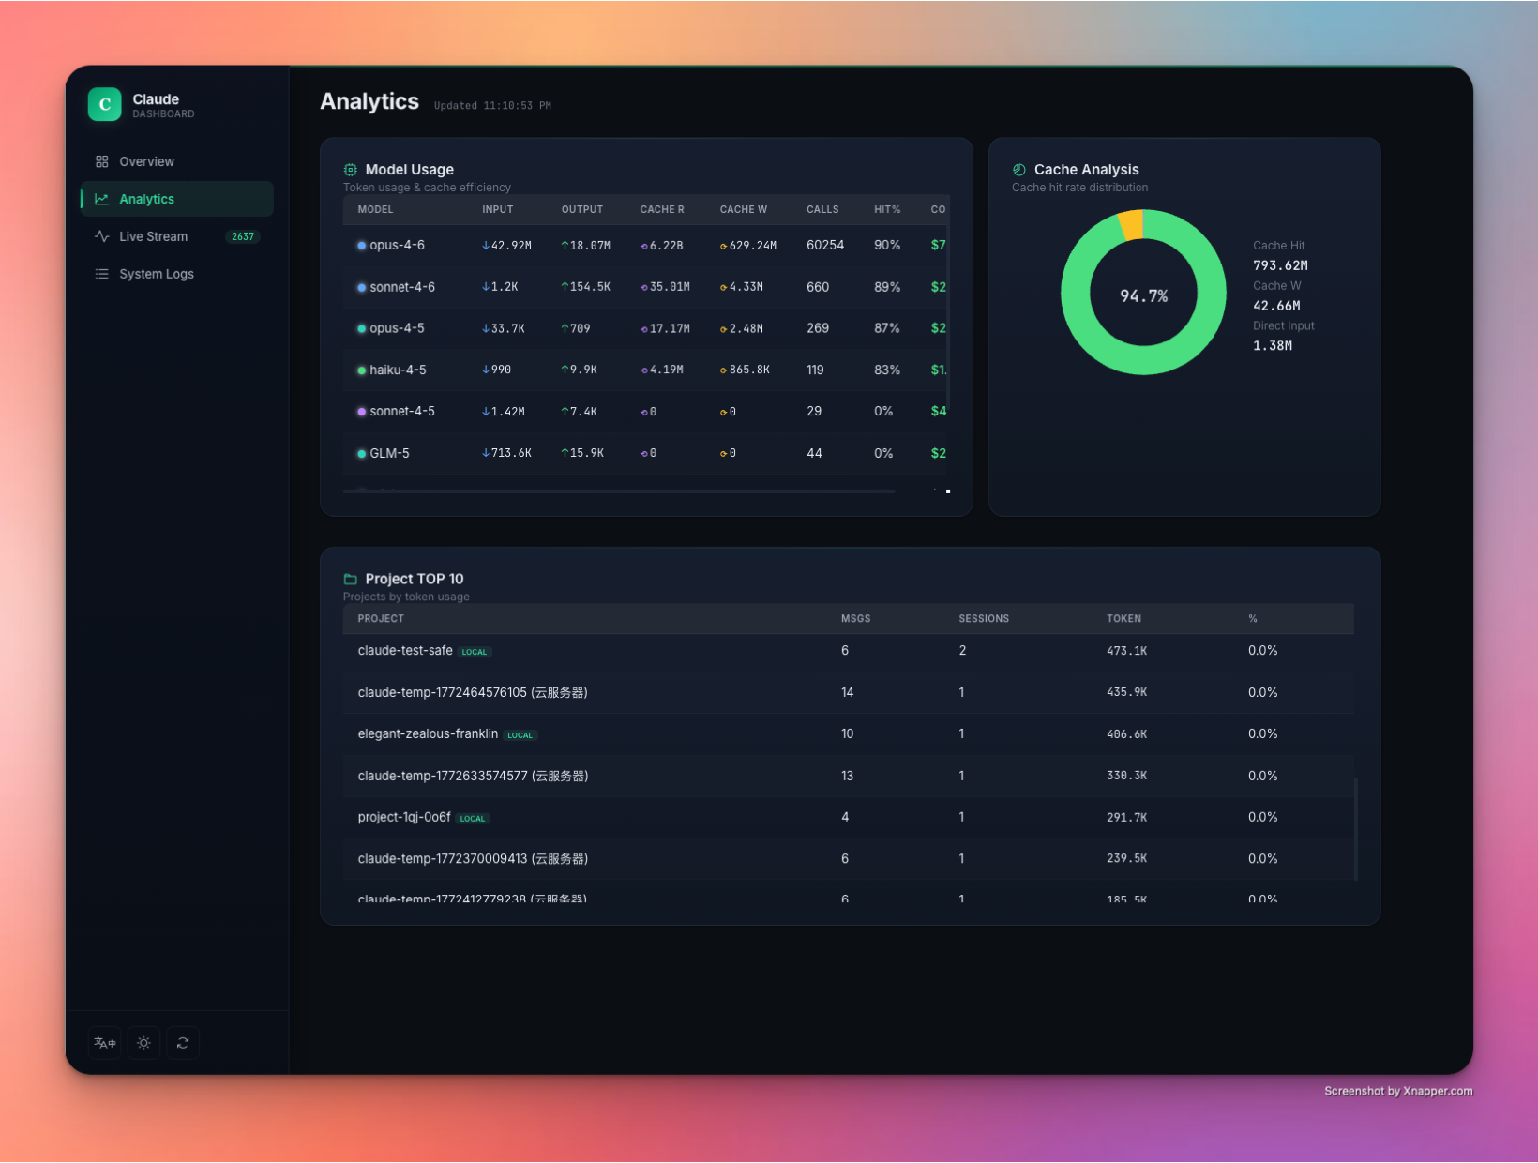Click the 89% hit rate for sonnet-4-6

point(887,287)
